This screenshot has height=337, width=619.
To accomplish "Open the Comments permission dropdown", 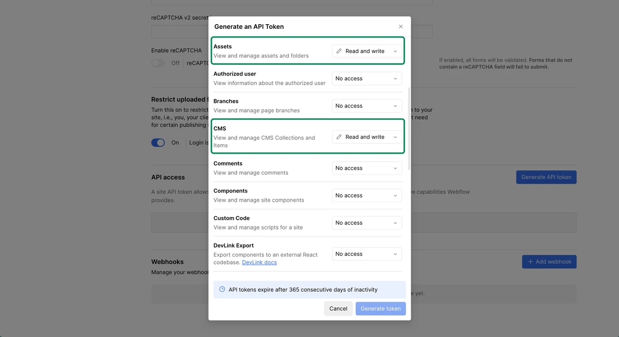I will click(367, 168).
